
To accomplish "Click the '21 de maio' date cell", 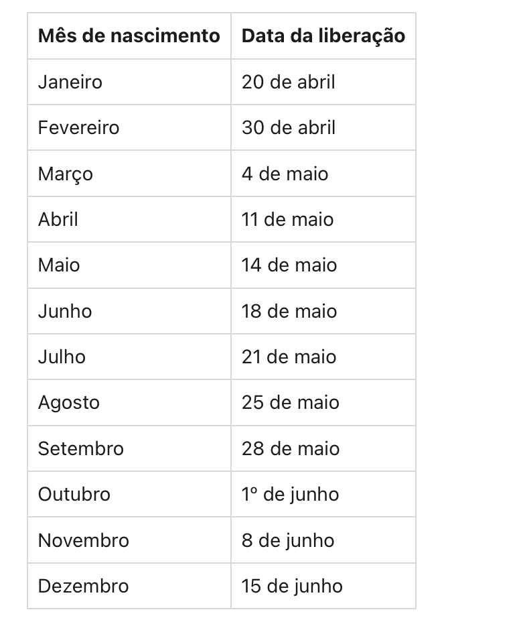I will tap(289, 357).
